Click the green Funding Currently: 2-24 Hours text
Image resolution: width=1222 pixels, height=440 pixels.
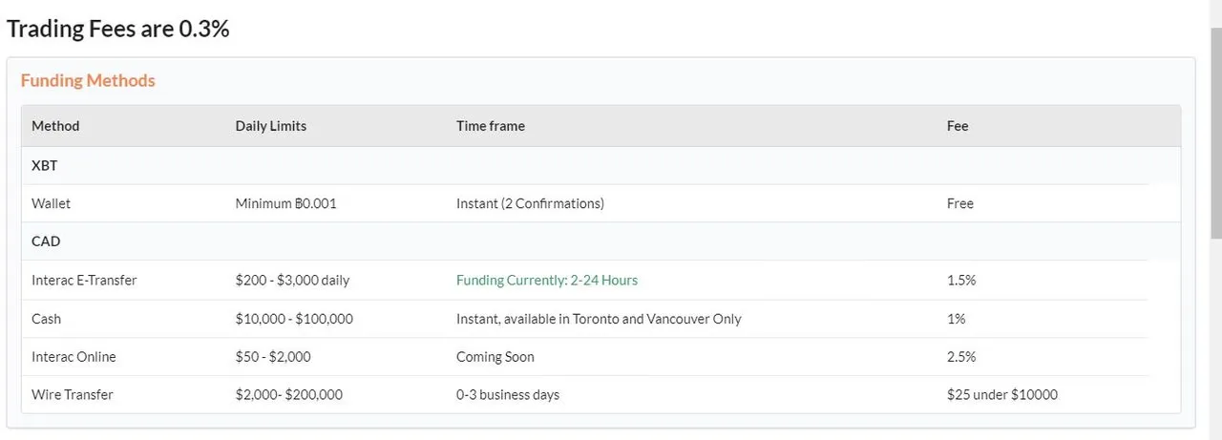click(547, 281)
